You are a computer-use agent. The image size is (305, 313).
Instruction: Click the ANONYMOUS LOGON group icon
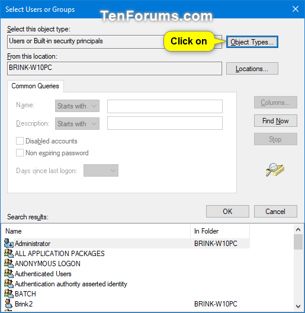(9, 263)
